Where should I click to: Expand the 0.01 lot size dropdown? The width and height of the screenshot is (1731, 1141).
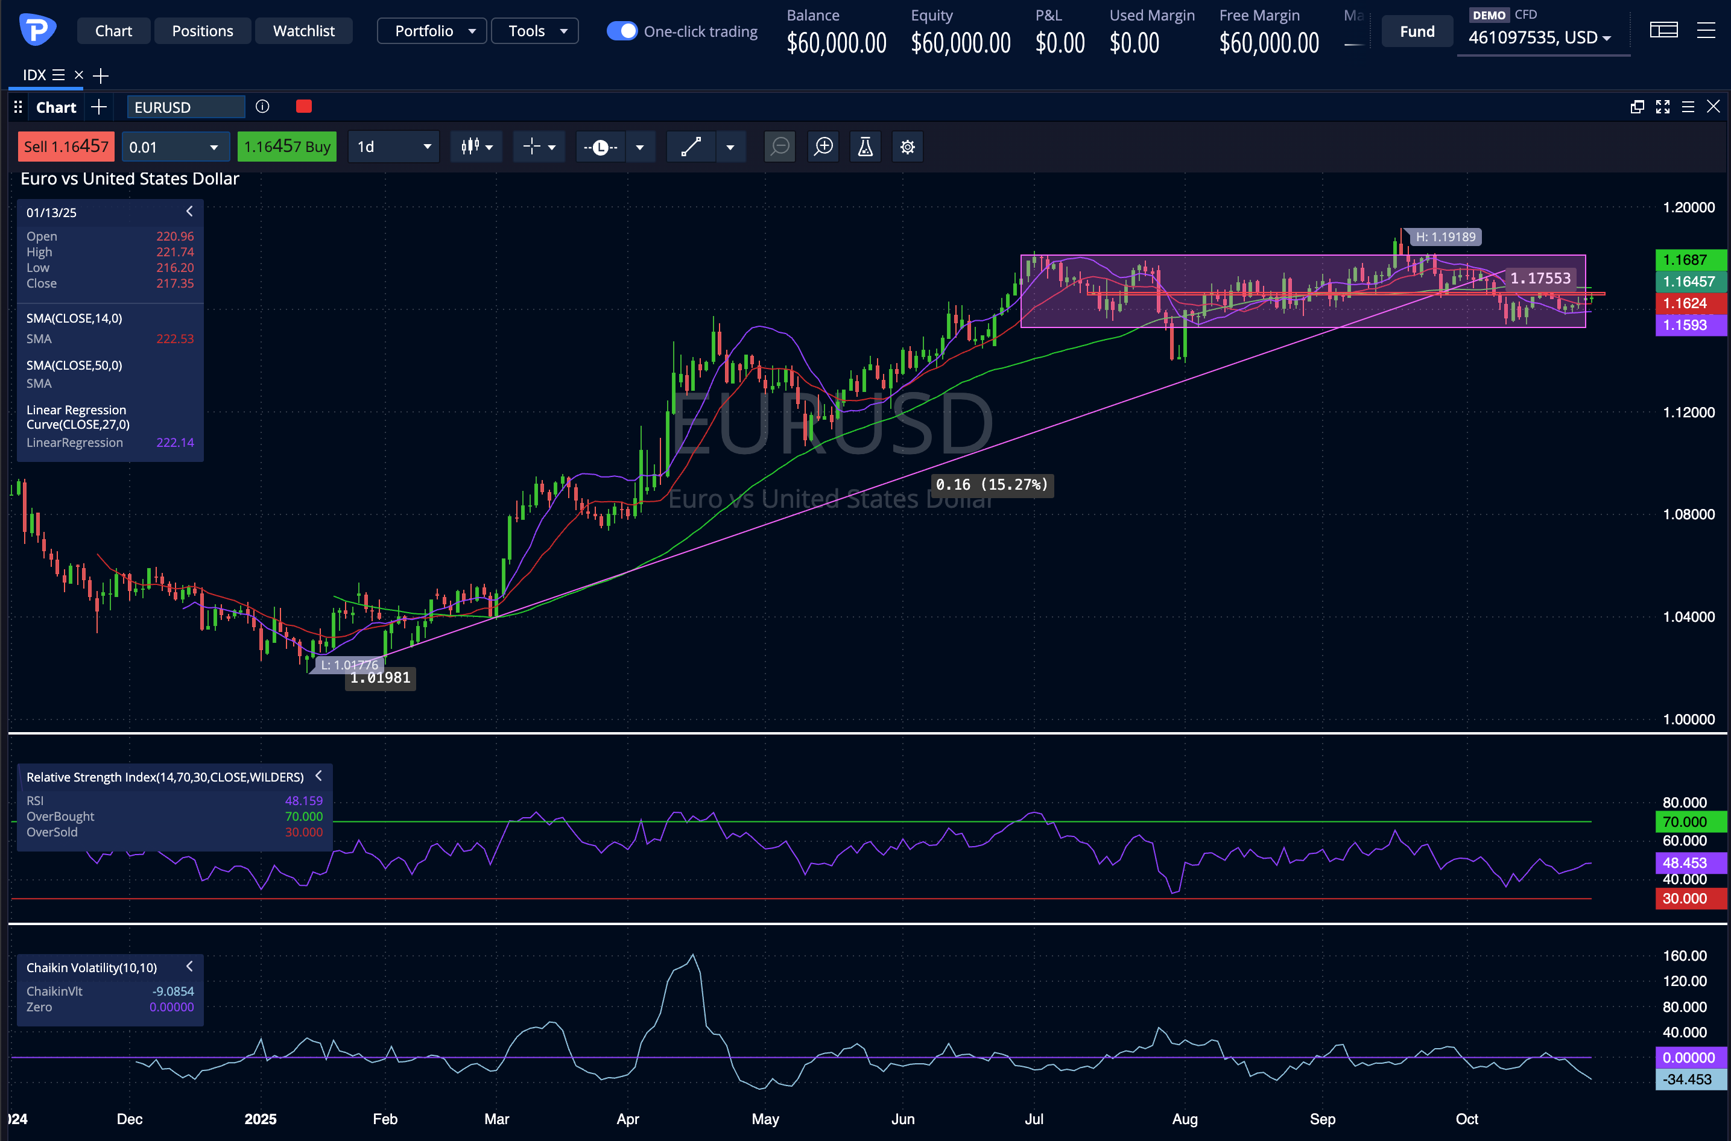coord(213,147)
